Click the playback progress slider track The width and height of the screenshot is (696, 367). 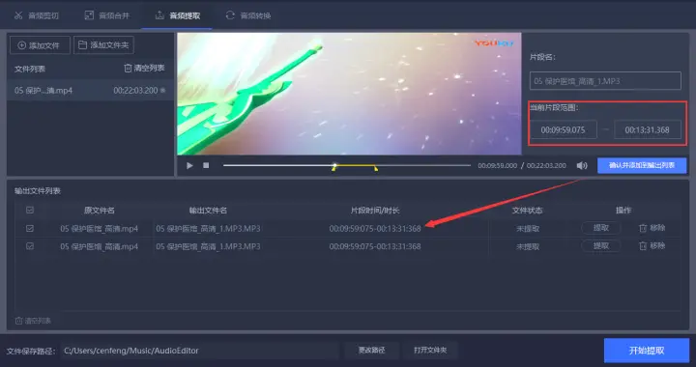pyautogui.click(x=347, y=165)
